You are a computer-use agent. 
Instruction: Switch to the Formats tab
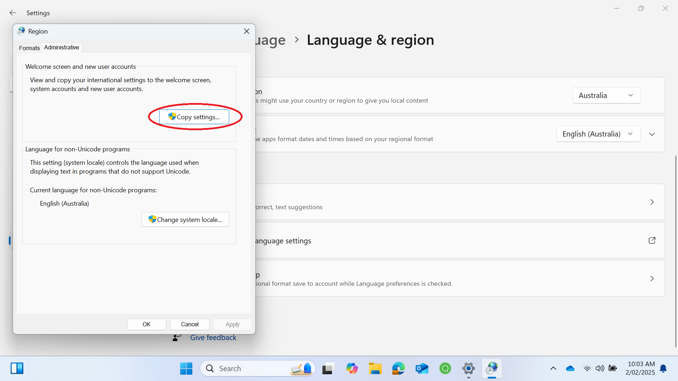click(29, 48)
